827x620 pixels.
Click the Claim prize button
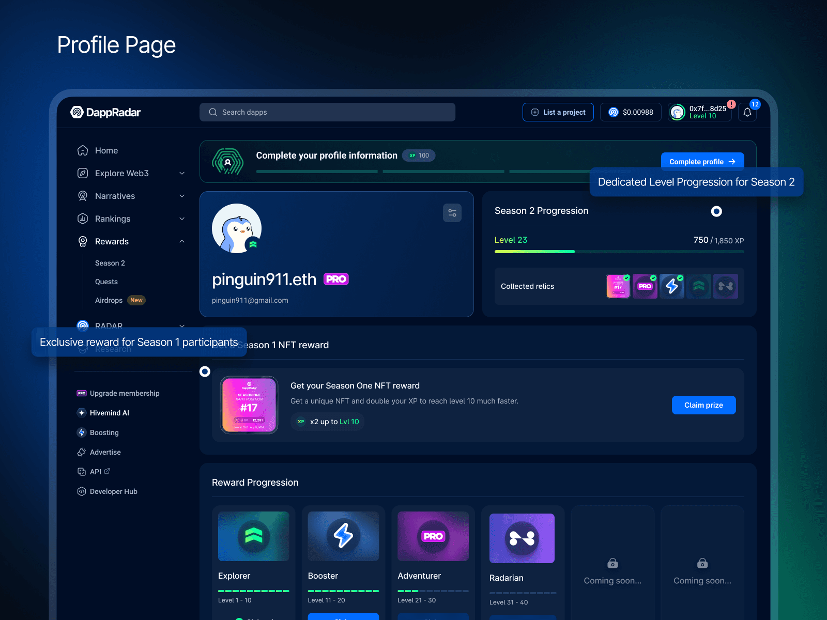[703, 405]
